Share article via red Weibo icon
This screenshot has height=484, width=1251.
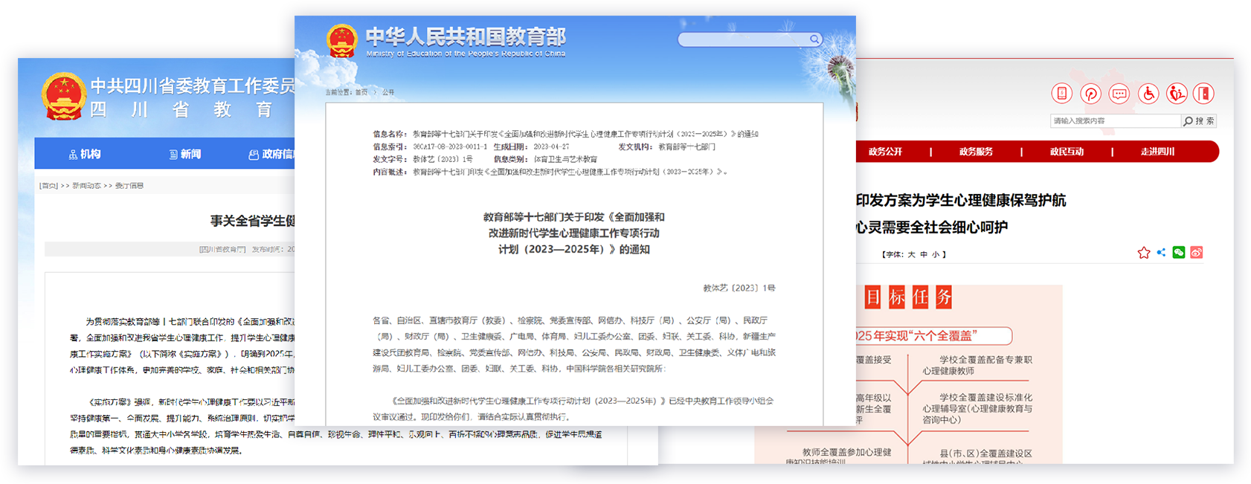[x=1196, y=253]
